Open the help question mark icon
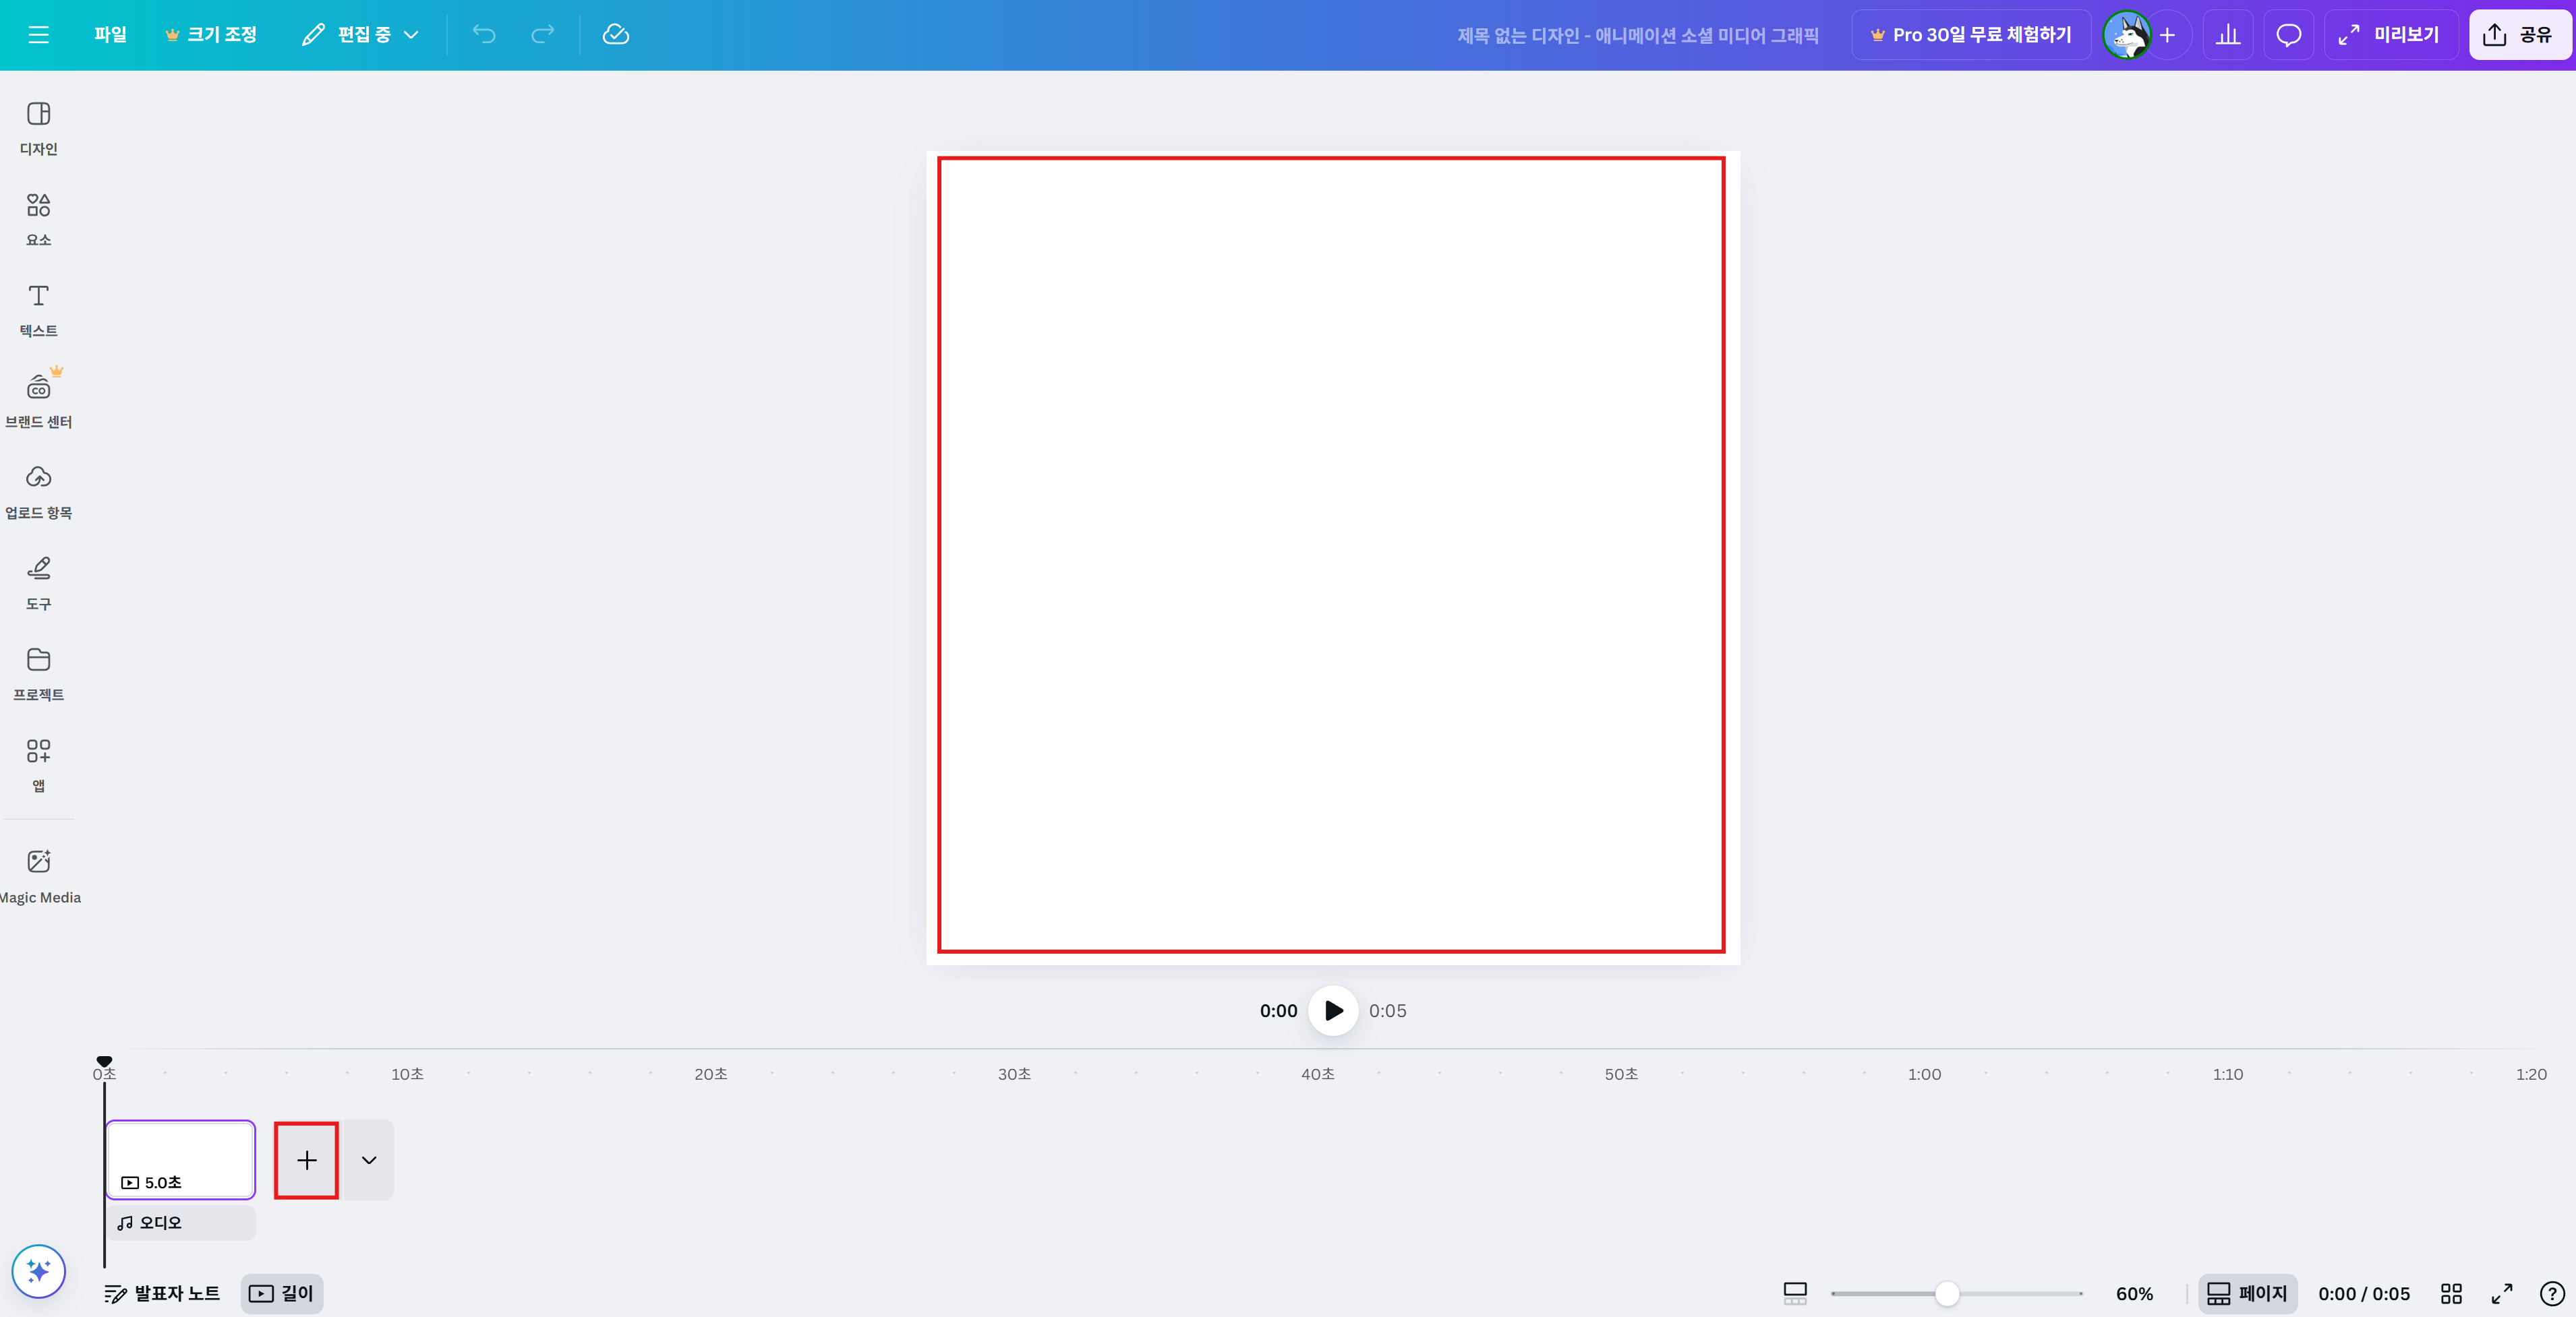The image size is (2576, 1317). (x=2552, y=1294)
